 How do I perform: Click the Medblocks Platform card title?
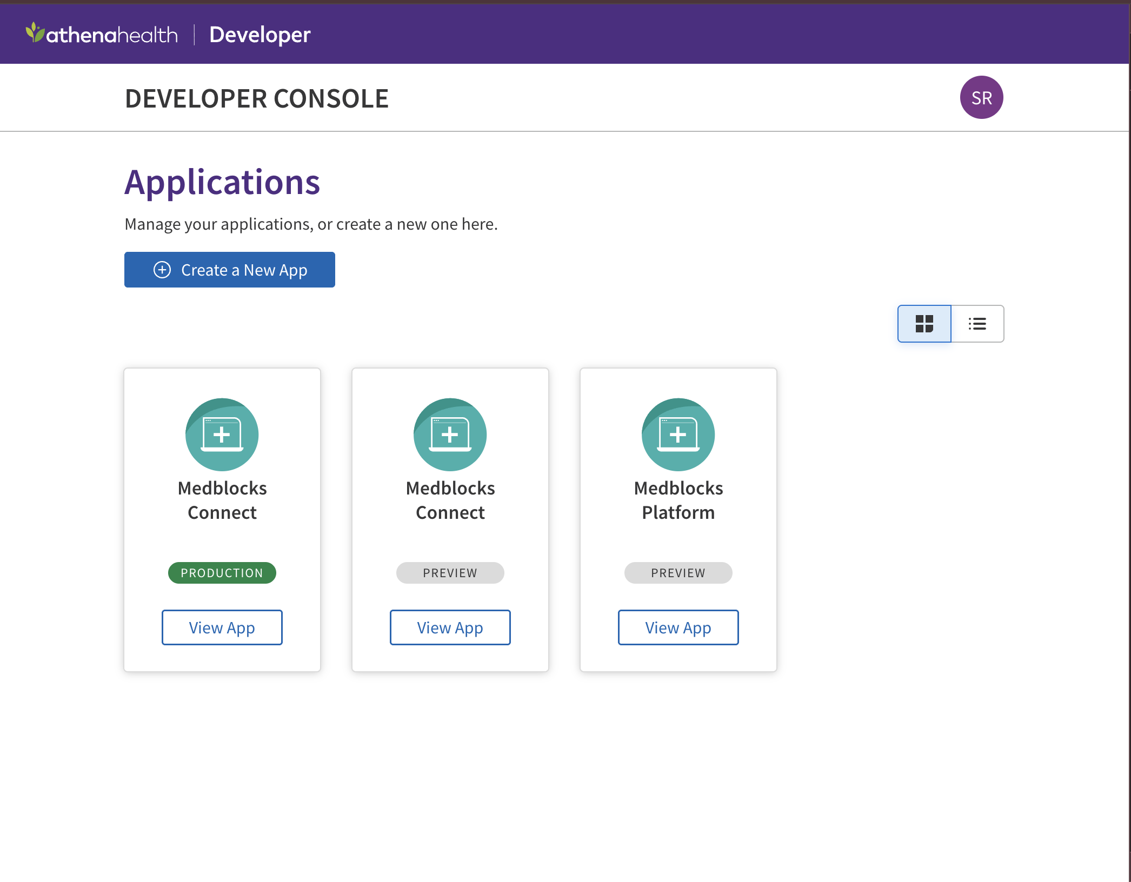tap(678, 500)
